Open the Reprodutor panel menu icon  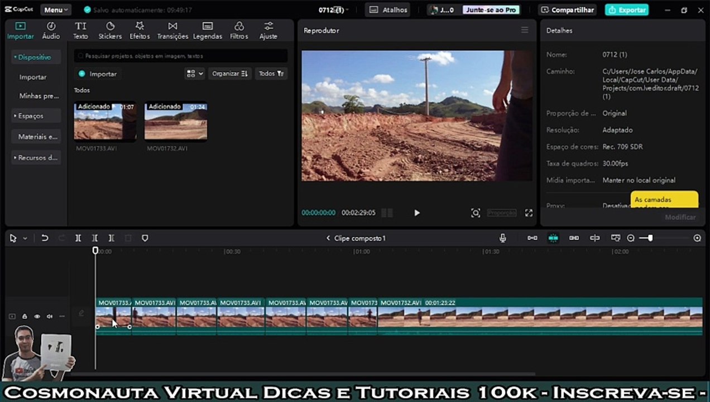point(525,30)
